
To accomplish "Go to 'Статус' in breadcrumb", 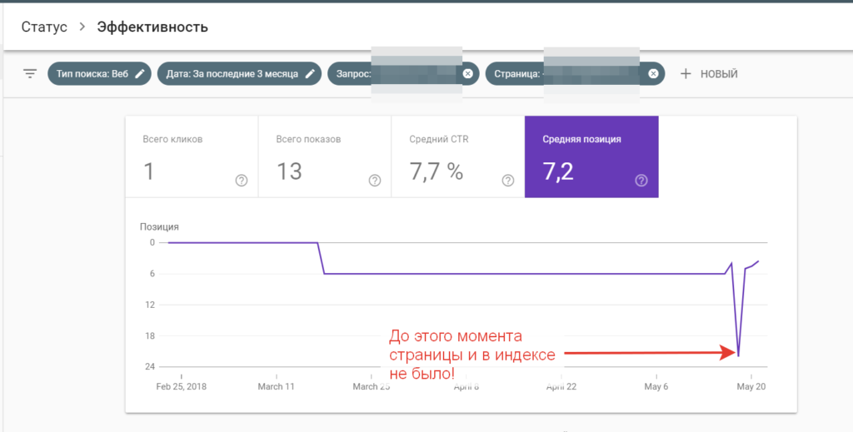I will tap(44, 27).
